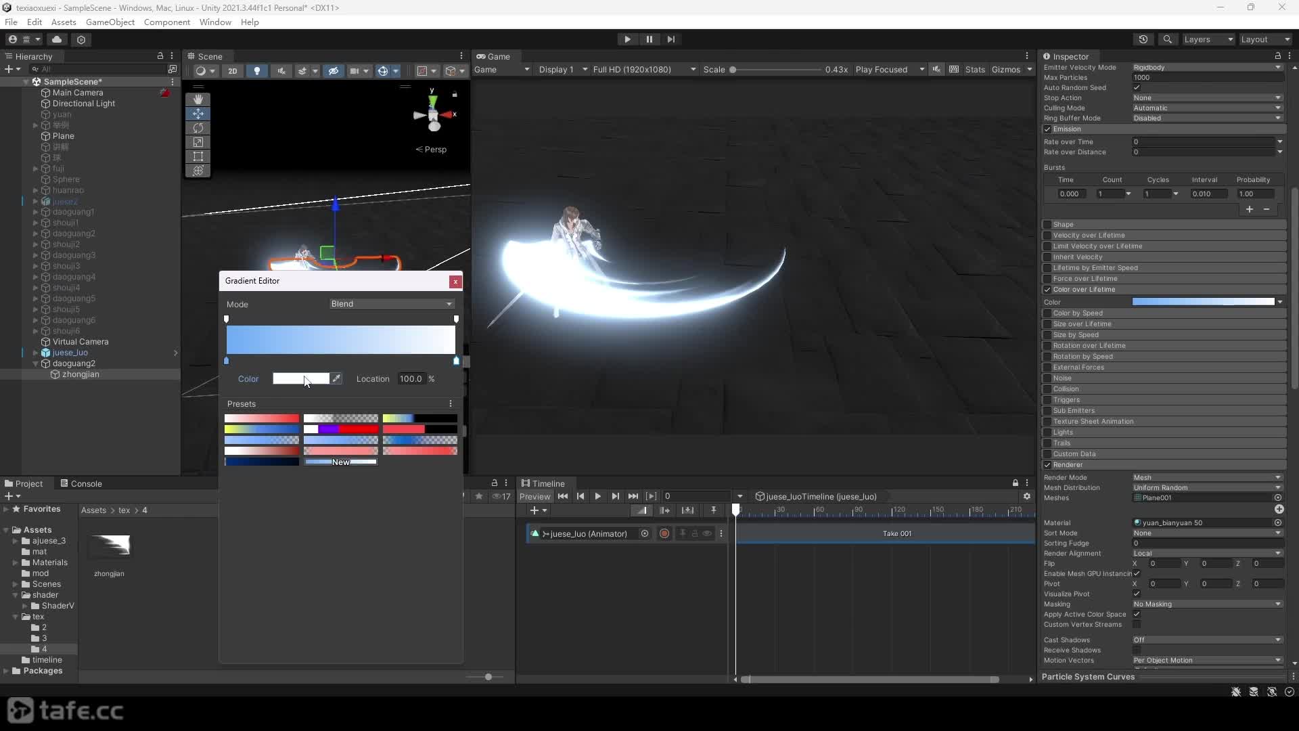1299x731 pixels.
Task: Click the cloud services icon
Action: [57, 39]
